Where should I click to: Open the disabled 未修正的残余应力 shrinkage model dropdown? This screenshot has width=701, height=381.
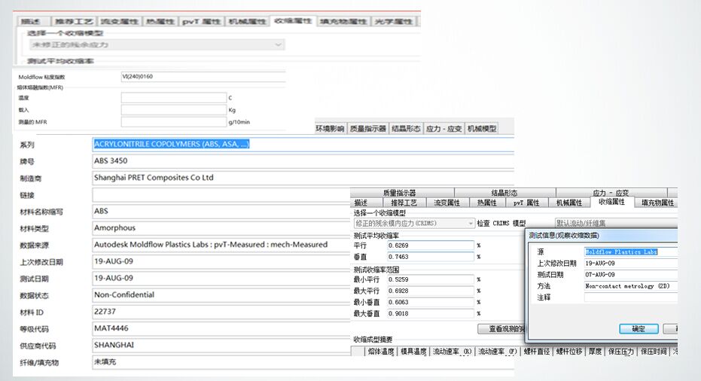[x=157, y=44]
